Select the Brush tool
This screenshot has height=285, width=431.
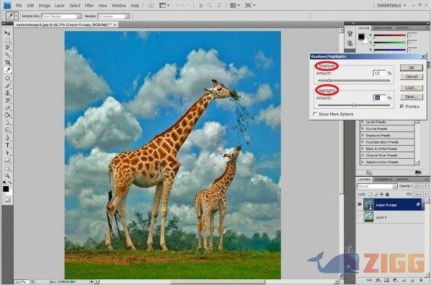(x=7, y=86)
